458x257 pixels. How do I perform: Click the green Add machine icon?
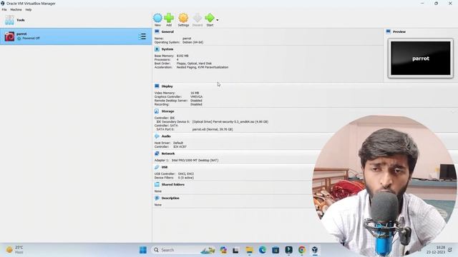point(169,18)
